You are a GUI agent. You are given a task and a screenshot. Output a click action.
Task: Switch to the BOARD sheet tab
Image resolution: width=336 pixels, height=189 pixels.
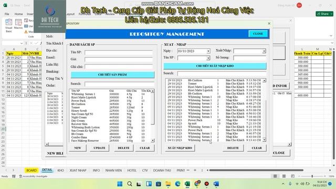31,170
